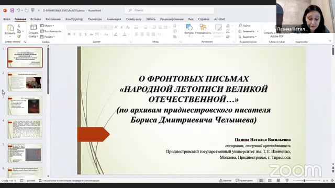Switch to the Рисование tab
This screenshot has height=188, width=335.
click(x=53, y=19)
